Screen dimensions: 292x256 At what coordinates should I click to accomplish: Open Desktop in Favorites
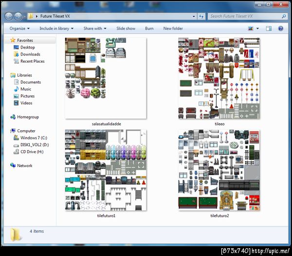(x=28, y=48)
